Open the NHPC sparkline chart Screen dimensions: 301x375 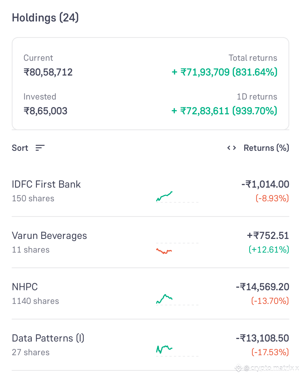pyautogui.click(x=164, y=299)
